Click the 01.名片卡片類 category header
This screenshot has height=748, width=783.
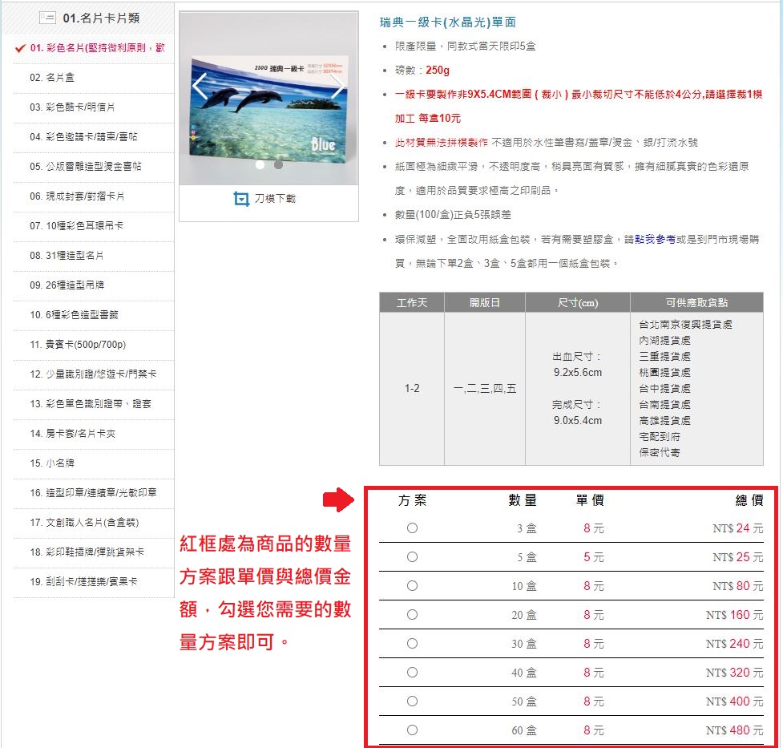tap(101, 18)
